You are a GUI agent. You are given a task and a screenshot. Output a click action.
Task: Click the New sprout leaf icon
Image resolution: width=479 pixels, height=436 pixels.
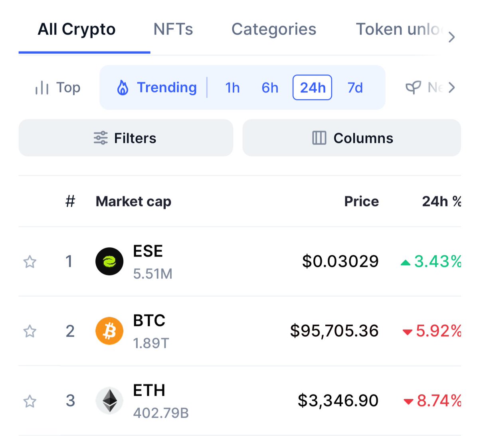(413, 87)
